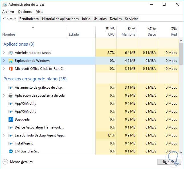Expand the Explorador de Windows row
This screenshot has height=169, width=184.
pos(4,61)
